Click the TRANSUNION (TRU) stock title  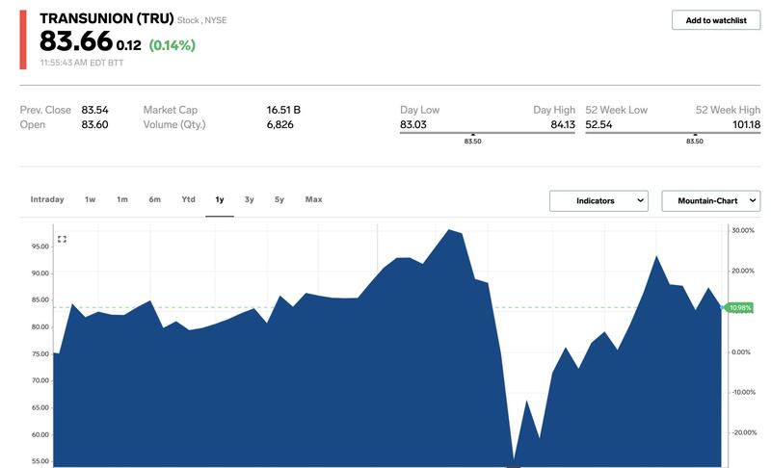pos(106,18)
